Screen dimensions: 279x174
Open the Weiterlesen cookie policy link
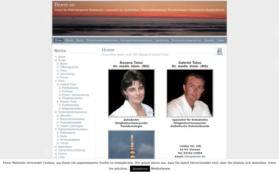click(160, 169)
